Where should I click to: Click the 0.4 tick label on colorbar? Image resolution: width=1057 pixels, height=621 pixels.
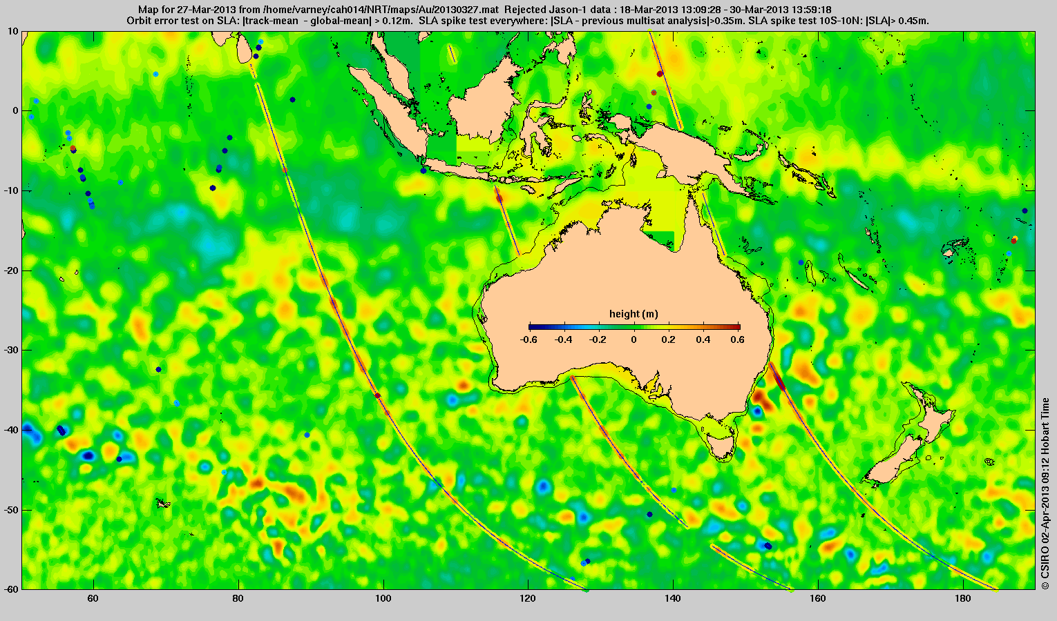(705, 339)
